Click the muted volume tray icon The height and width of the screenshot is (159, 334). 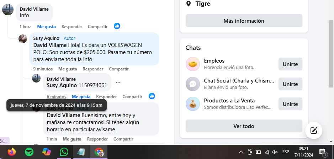[275, 152]
